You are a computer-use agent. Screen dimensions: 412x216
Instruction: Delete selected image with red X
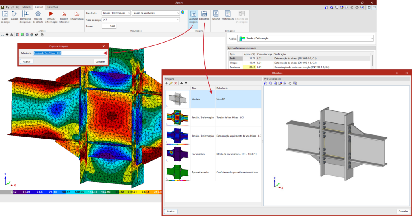point(175,83)
